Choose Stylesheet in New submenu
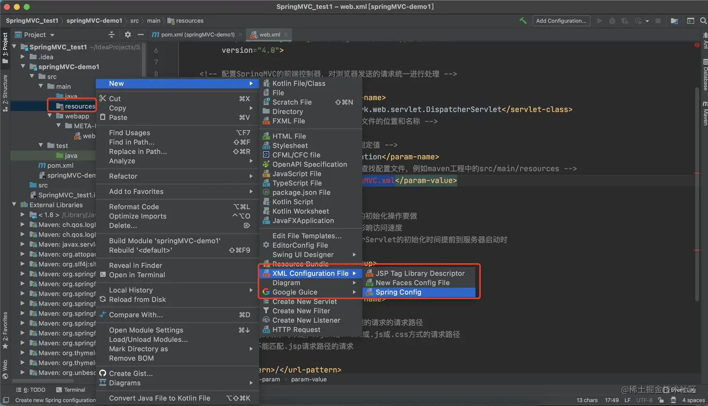This screenshot has width=708, height=406. 311,145
